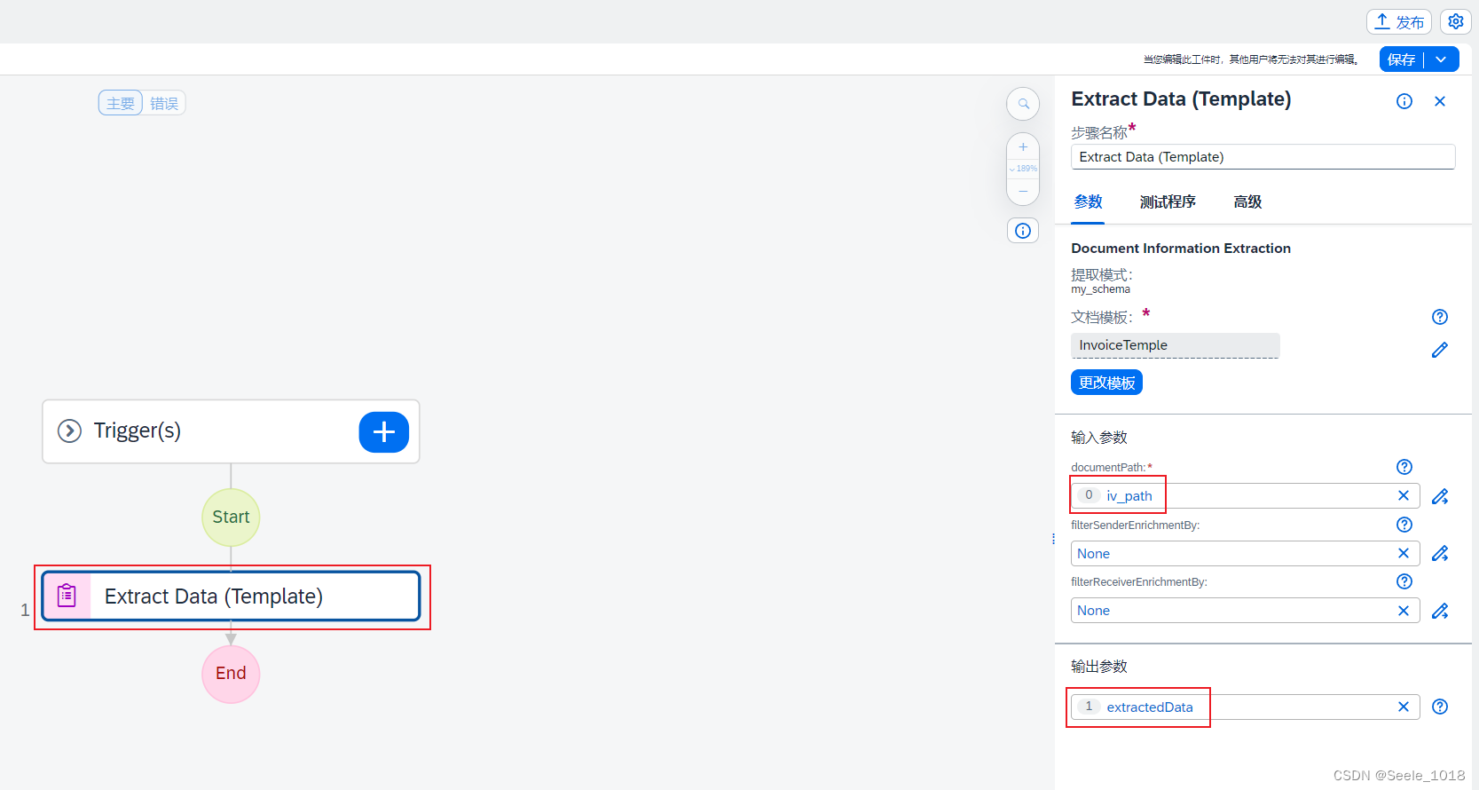The image size is (1479, 790).
Task: Open help for documentPath
Action: 1404,467
